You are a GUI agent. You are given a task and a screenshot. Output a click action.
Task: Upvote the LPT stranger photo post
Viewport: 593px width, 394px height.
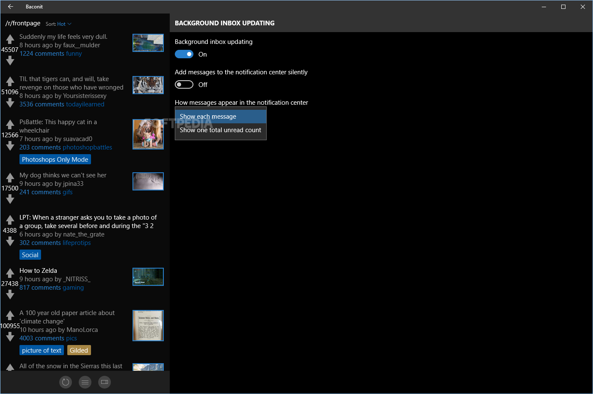point(10,220)
